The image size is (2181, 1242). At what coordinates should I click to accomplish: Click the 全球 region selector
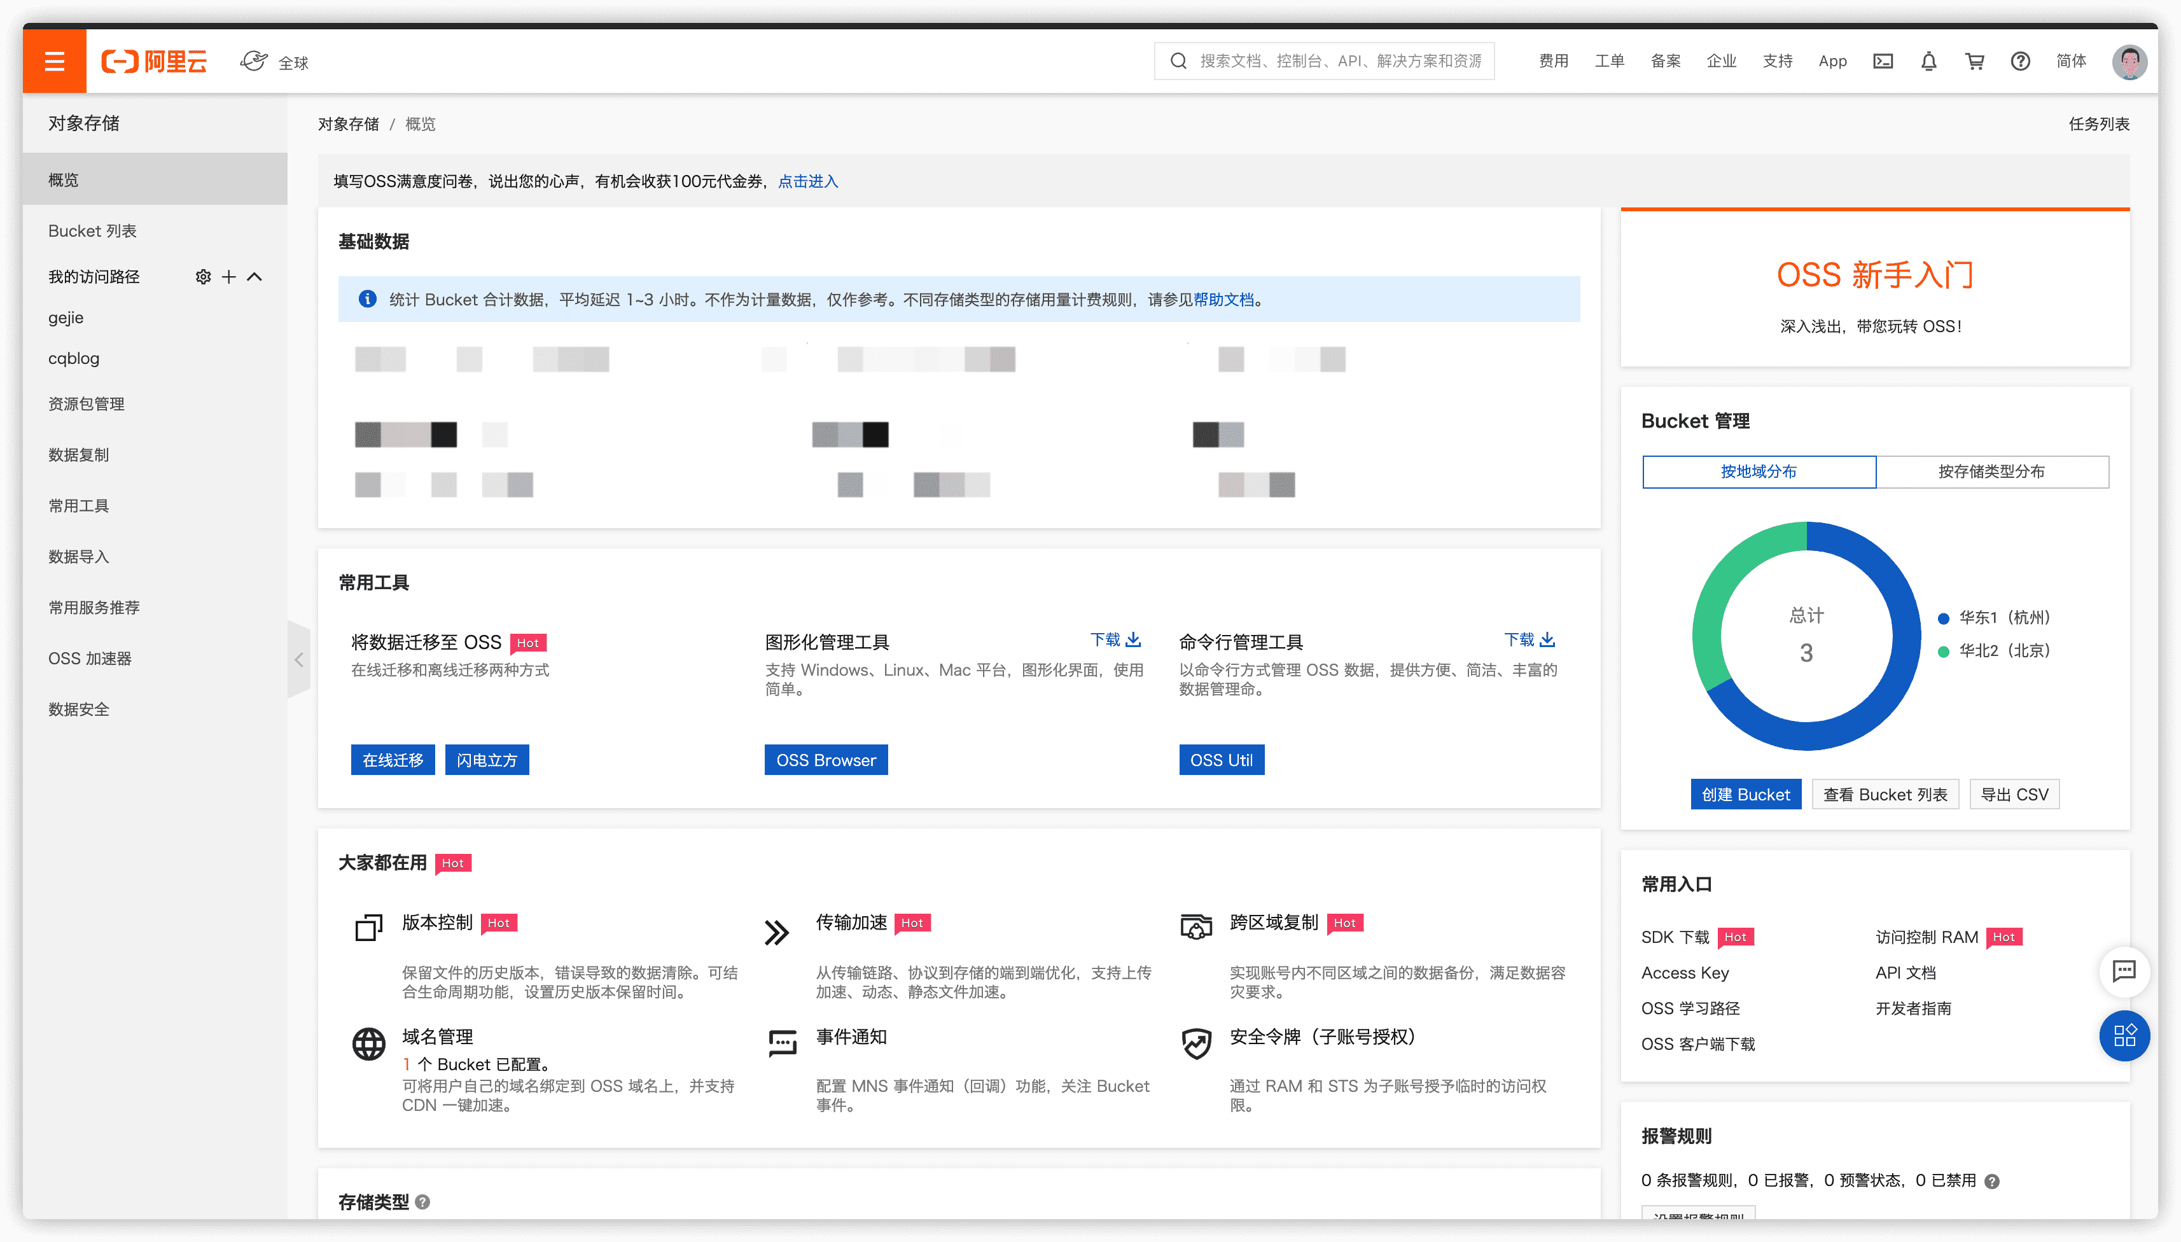(275, 62)
